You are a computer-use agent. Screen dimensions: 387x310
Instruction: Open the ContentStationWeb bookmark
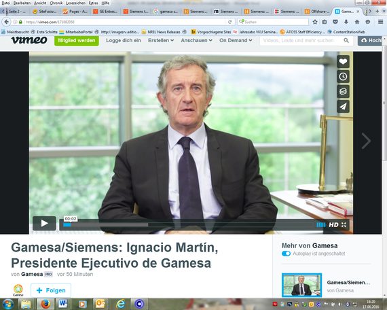pyautogui.click(x=346, y=32)
